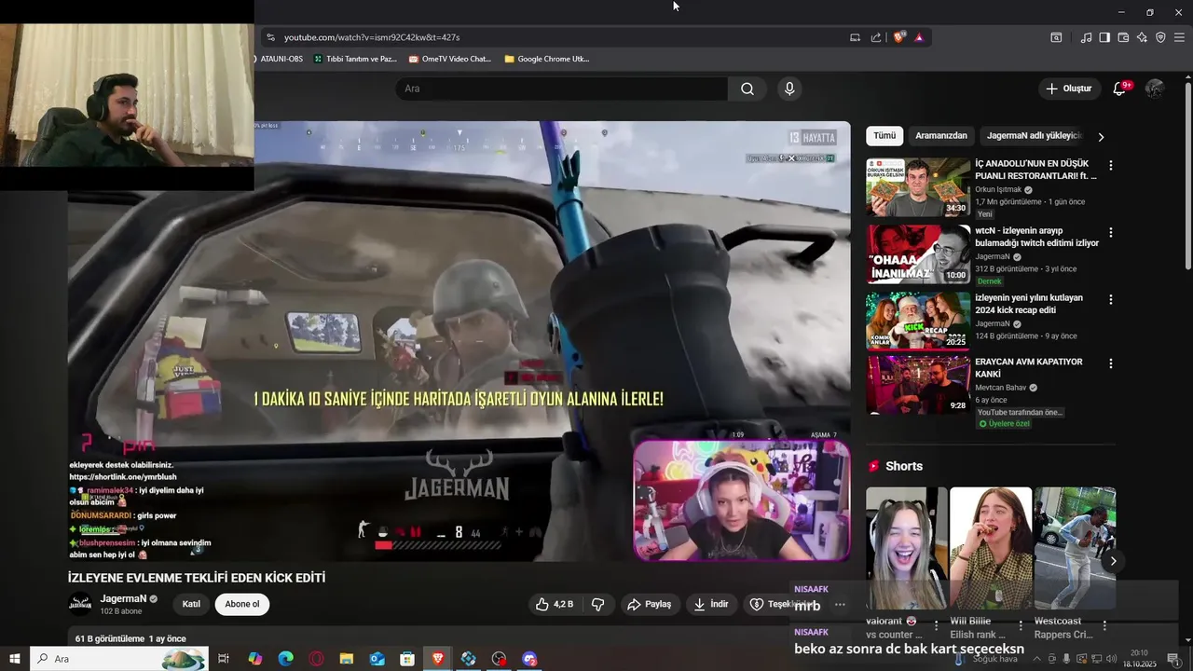The height and width of the screenshot is (671, 1193).
Task: Open options for İç Anadolu'nun restoran video
Action: pos(1110,165)
